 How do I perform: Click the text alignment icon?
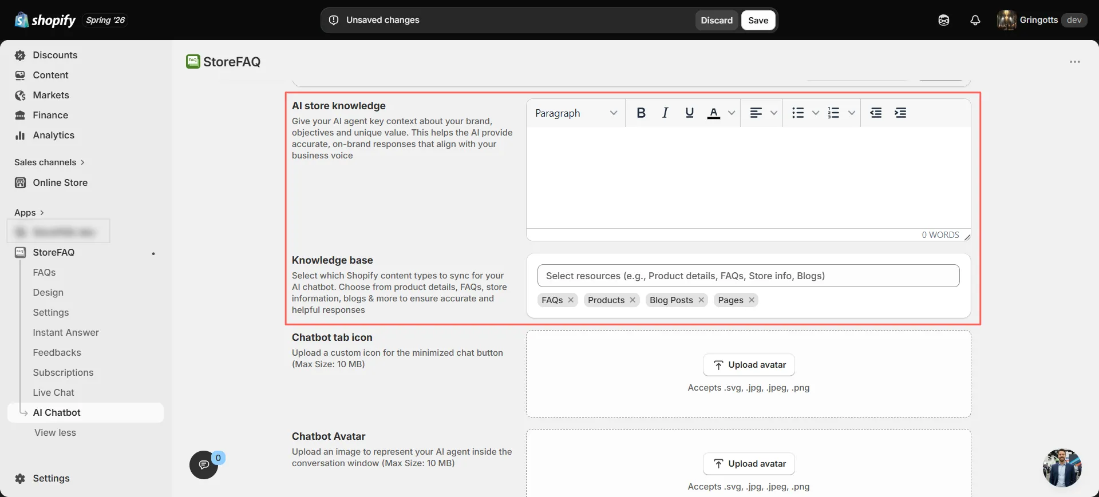tap(756, 113)
